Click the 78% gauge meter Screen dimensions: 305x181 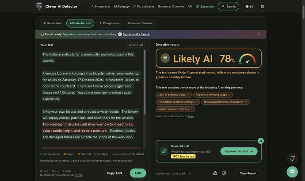pyautogui.click(x=247, y=58)
